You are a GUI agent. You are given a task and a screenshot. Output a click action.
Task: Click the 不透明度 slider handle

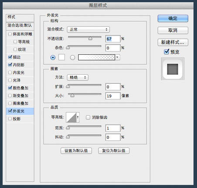tap(90, 38)
